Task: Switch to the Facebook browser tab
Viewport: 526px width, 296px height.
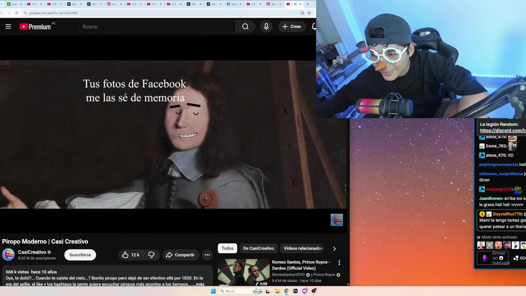Action: (233, 4)
